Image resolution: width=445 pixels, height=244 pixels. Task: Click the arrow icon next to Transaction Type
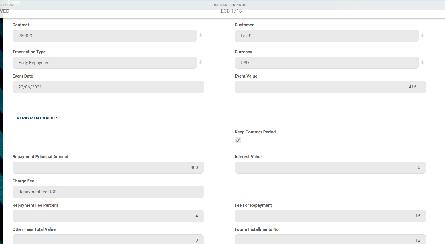coord(200,62)
